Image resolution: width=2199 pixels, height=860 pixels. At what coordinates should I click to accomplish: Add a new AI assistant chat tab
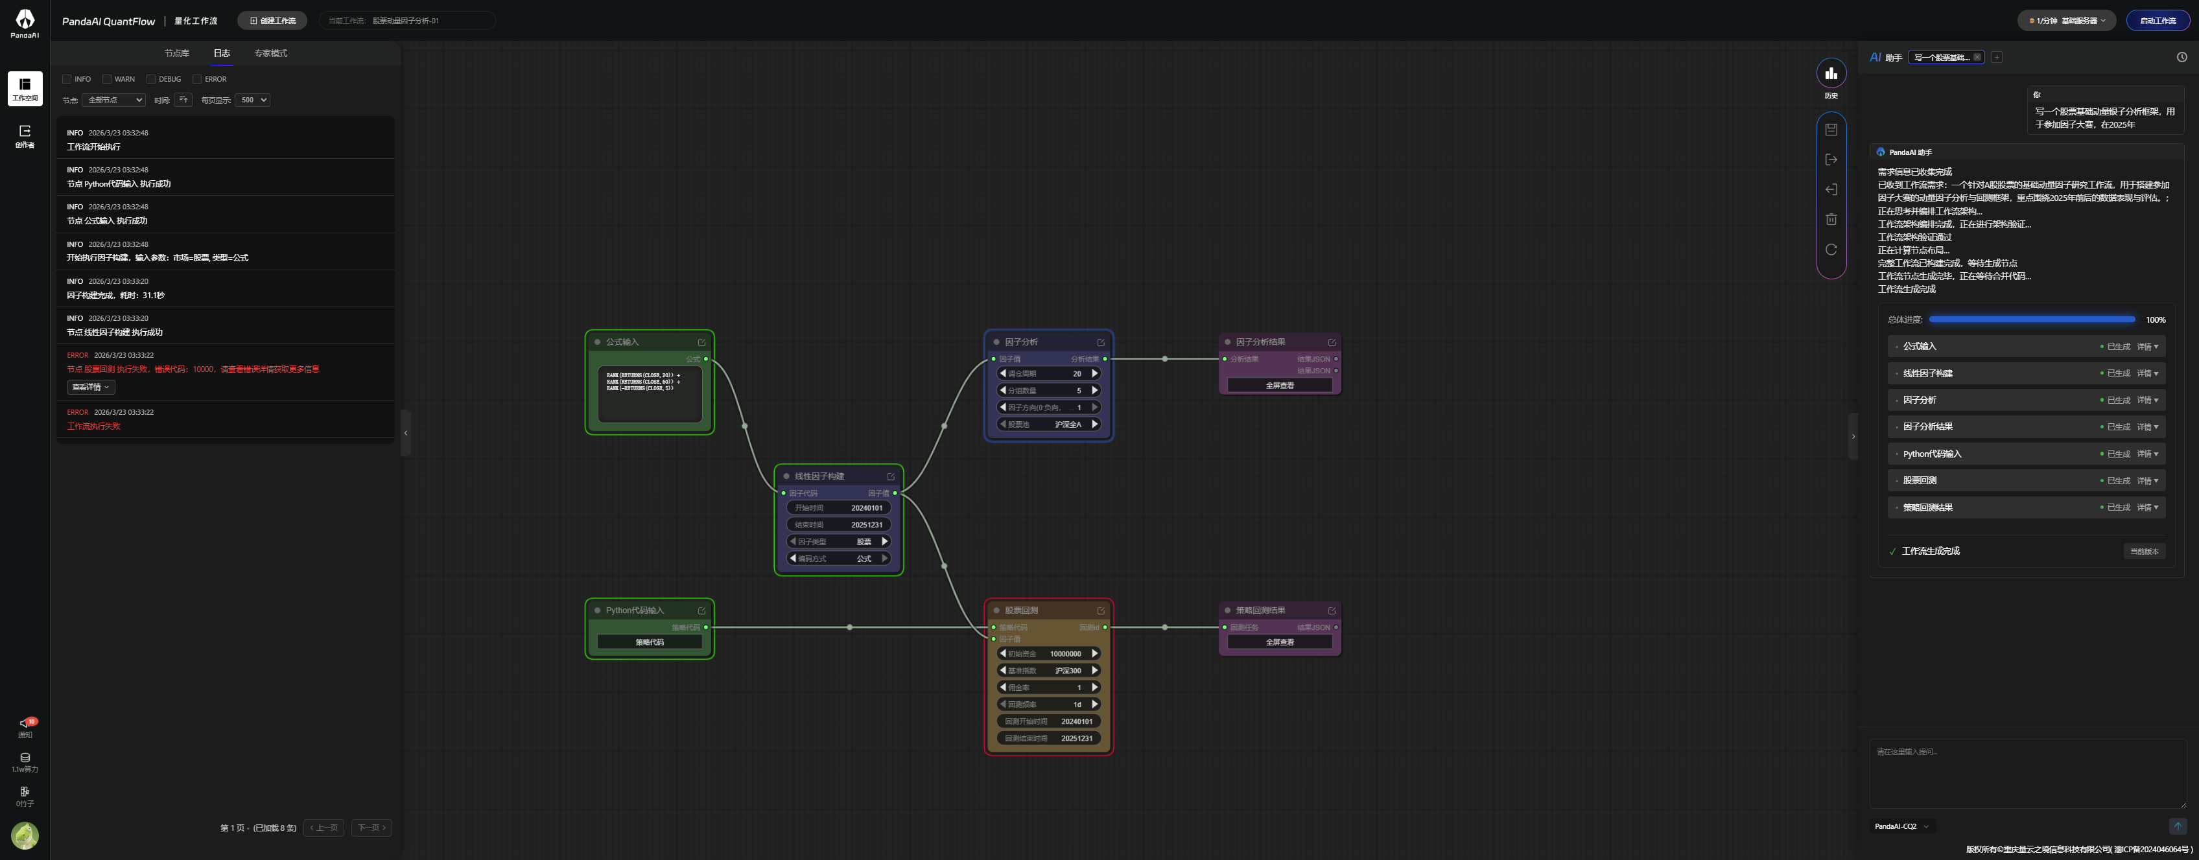[1997, 57]
